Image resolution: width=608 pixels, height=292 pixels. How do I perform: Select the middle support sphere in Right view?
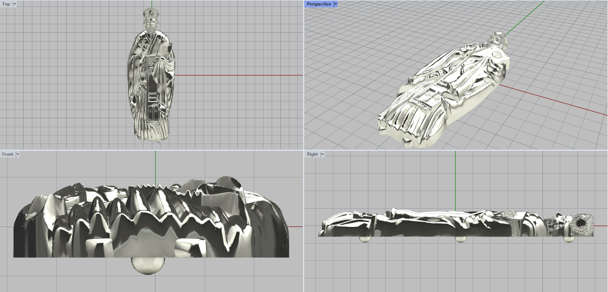pyautogui.click(x=460, y=239)
